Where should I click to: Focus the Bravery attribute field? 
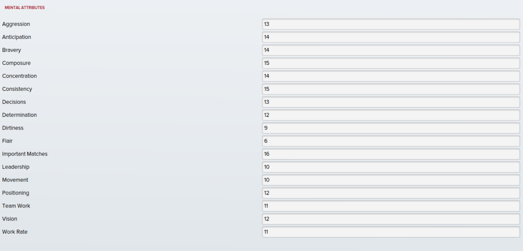pyautogui.click(x=391, y=50)
